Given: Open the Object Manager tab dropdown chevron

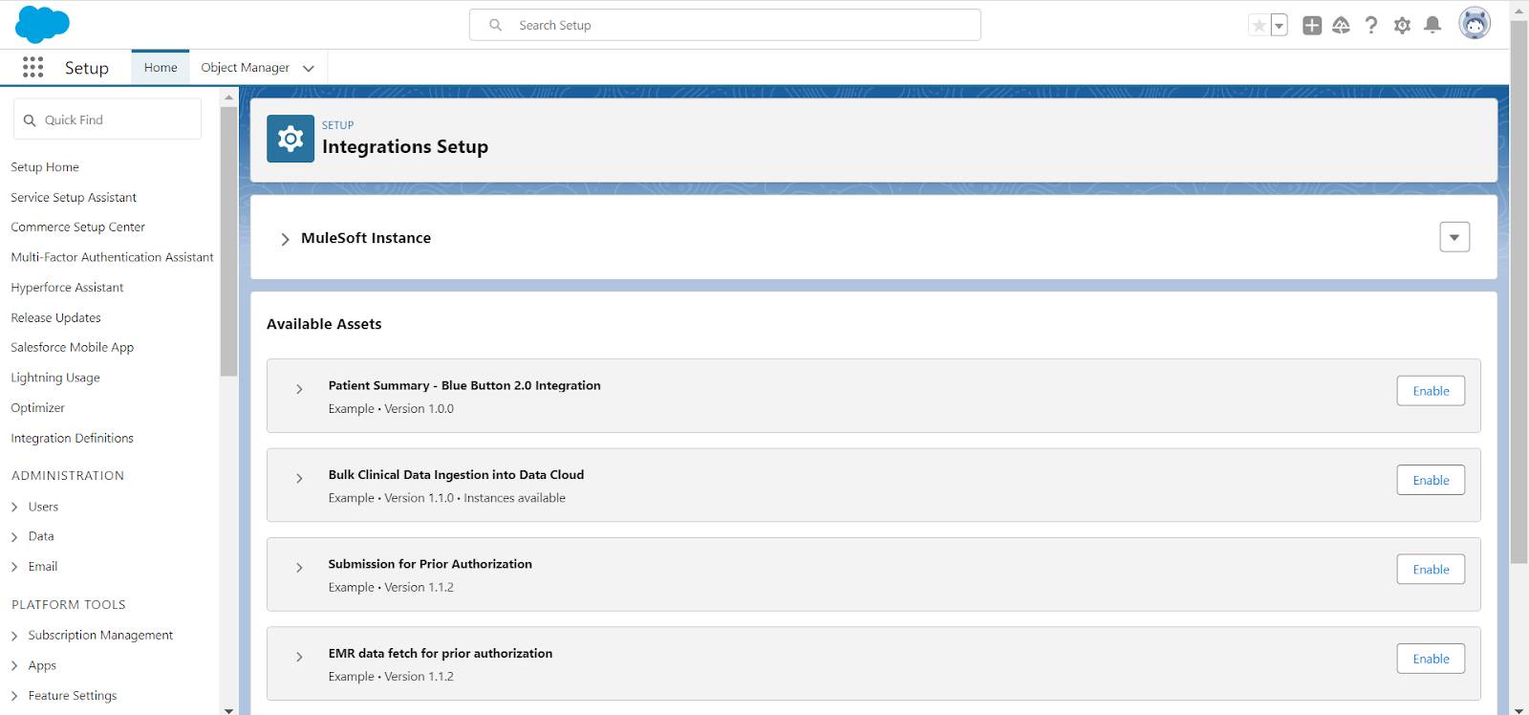Looking at the screenshot, I should click(308, 68).
